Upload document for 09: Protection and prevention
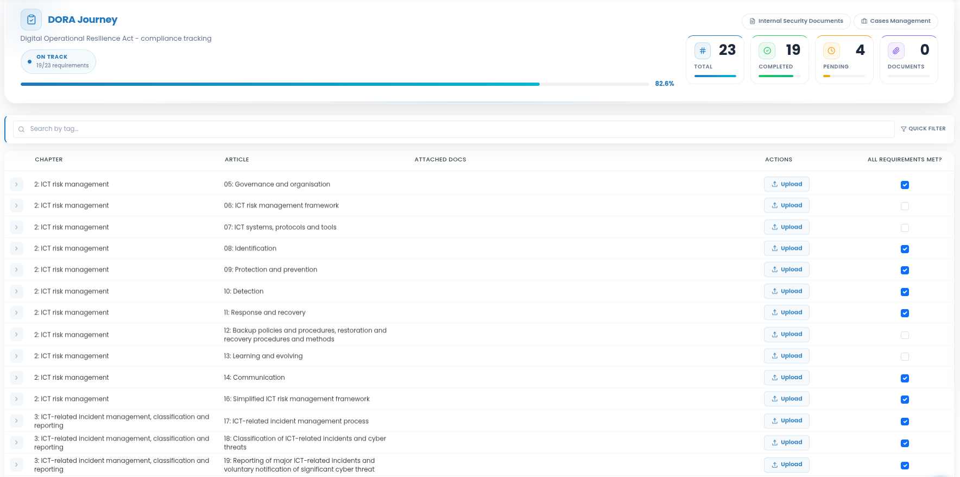Screen dimensions: 960x477 pyautogui.click(x=787, y=269)
